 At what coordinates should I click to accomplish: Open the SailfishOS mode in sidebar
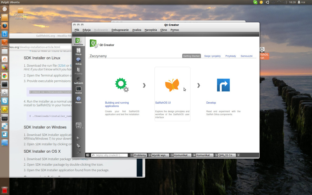[x=78, y=80]
